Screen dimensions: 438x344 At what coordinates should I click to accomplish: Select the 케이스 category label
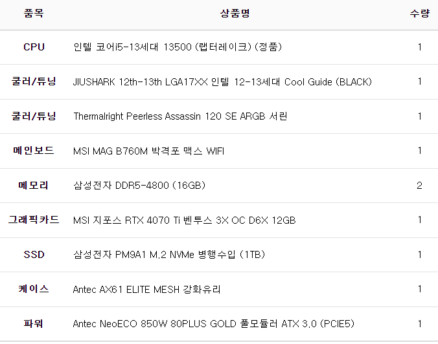[x=34, y=289]
